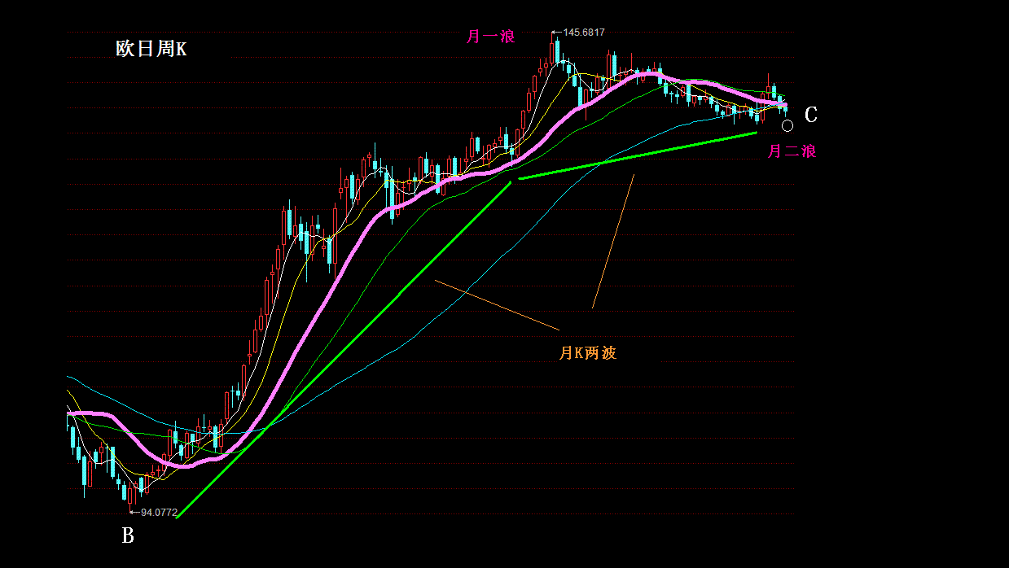Select the 月一浪 label

pyautogui.click(x=491, y=36)
